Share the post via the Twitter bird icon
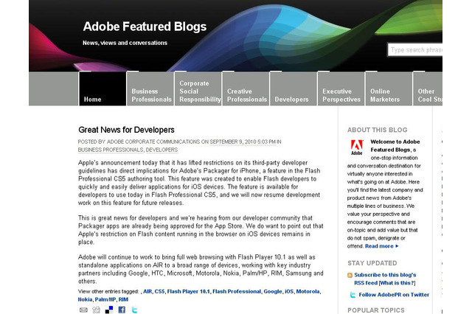Image resolution: width=472 pixels, height=314 pixels. tap(134, 310)
